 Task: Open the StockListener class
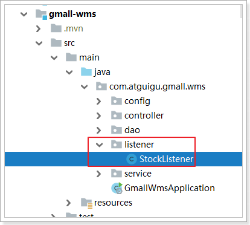pyautogui.click(x=166, y=159)
